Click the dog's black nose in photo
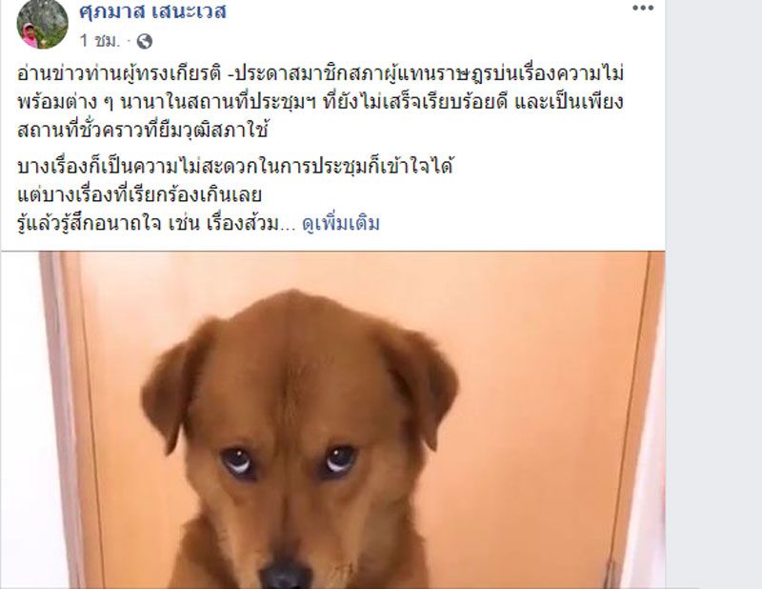The image size is (762, 589). click(x=285, y=577)
